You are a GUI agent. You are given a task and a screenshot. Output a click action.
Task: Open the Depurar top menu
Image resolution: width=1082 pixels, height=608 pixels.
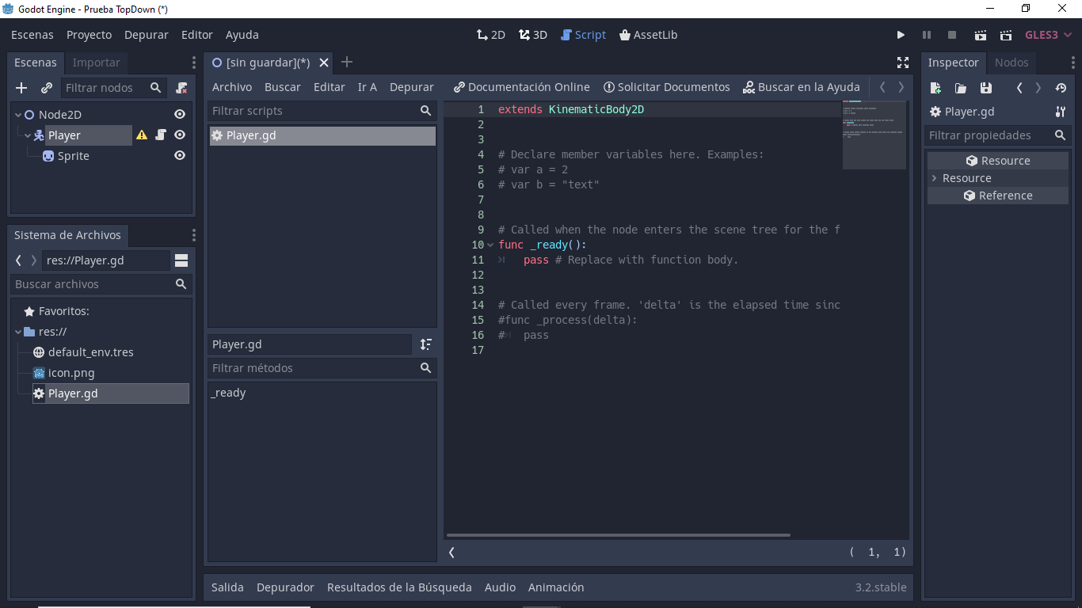tap(147, 35)
